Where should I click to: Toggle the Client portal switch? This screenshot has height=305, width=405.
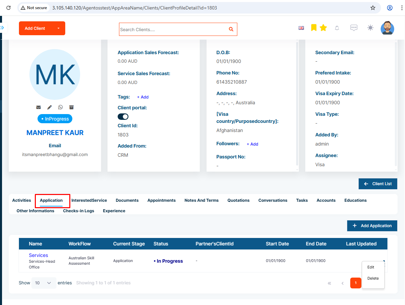(123, 117)
